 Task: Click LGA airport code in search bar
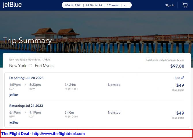(67, 5)
